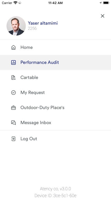111x198 pixels.
Task: Tap the Wi-Fi status bar icon
Action: tap(15, 3)
